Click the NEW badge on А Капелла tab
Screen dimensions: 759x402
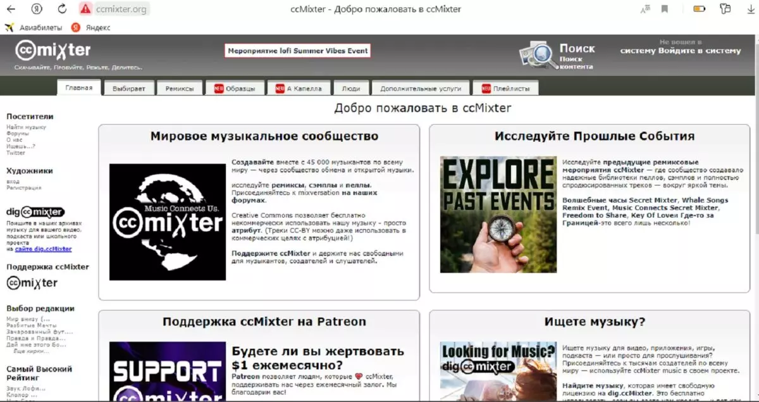pos(280,89)
